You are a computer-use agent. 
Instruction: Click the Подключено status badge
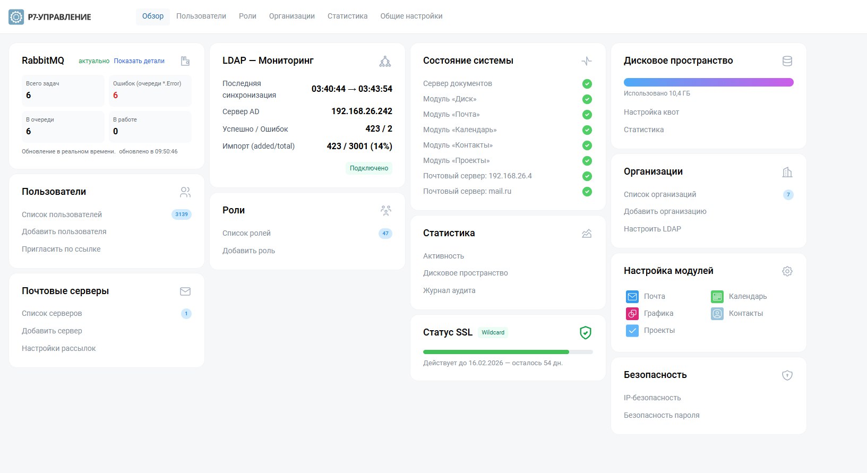pos(368,168)
